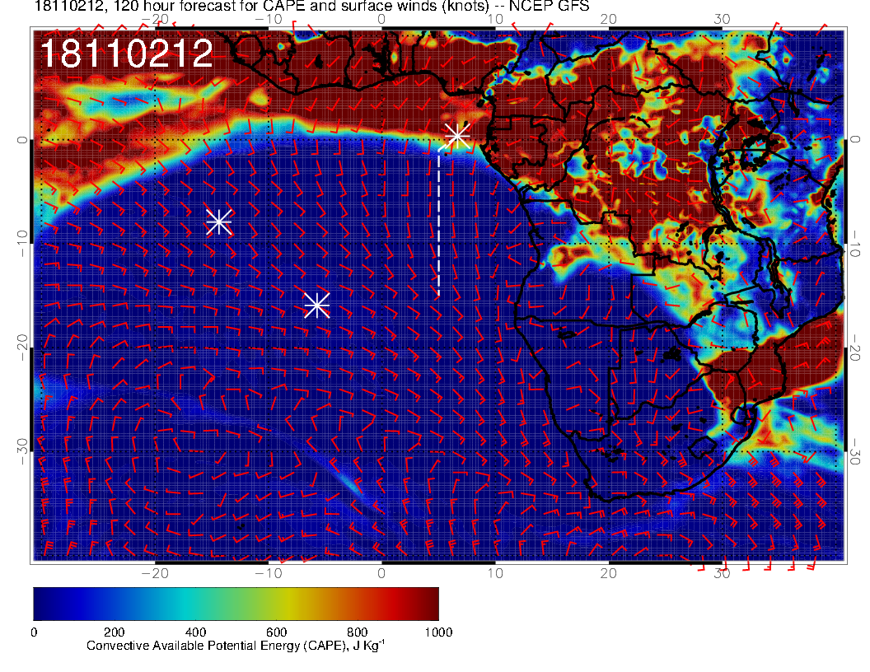Image resolution: width=870 pixels, height=672 pixels.
Task: Click the northernmost white asterisk marker
Action: click(456, 136)
